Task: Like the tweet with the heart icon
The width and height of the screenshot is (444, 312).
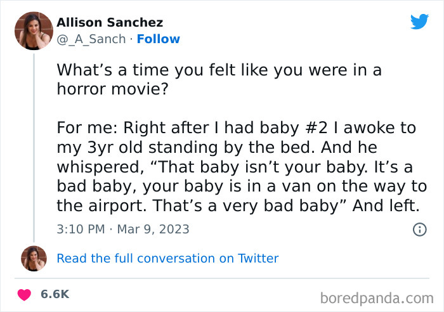Action: tap(25, 294)
